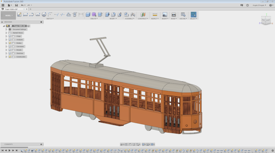
Task: Expand the Construction folder arrow
Action: 6,57
